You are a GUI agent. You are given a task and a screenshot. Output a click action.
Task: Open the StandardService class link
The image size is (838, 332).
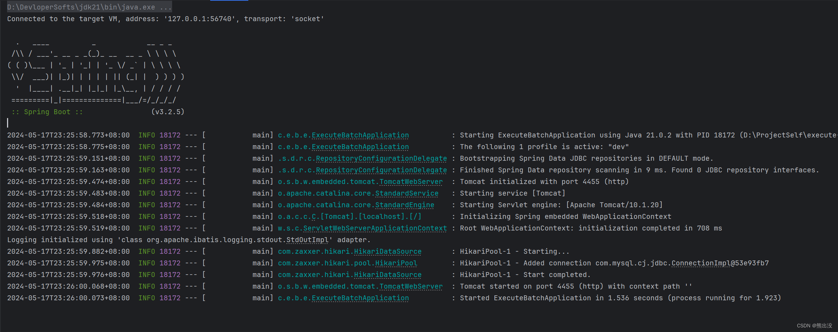407,193
